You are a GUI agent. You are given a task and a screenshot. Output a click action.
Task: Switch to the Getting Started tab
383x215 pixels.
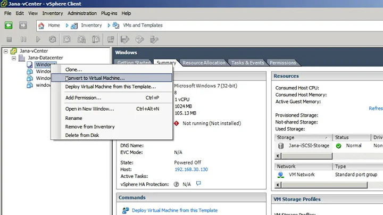tap(134, 63)
